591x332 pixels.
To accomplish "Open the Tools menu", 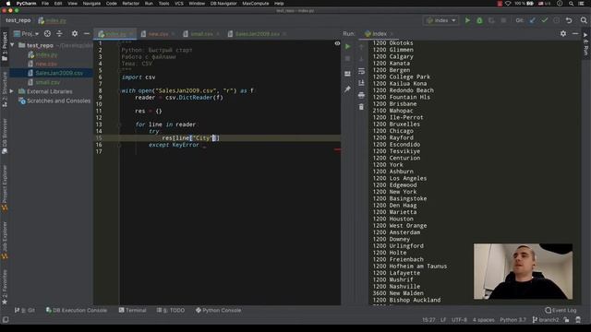I will point(163,4).
